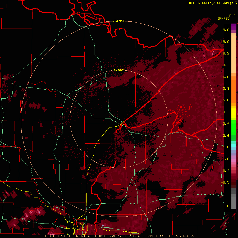This screenshot has height=238, width=238.
Task: Click the 5.0 scale value
Action: point(226,100)
